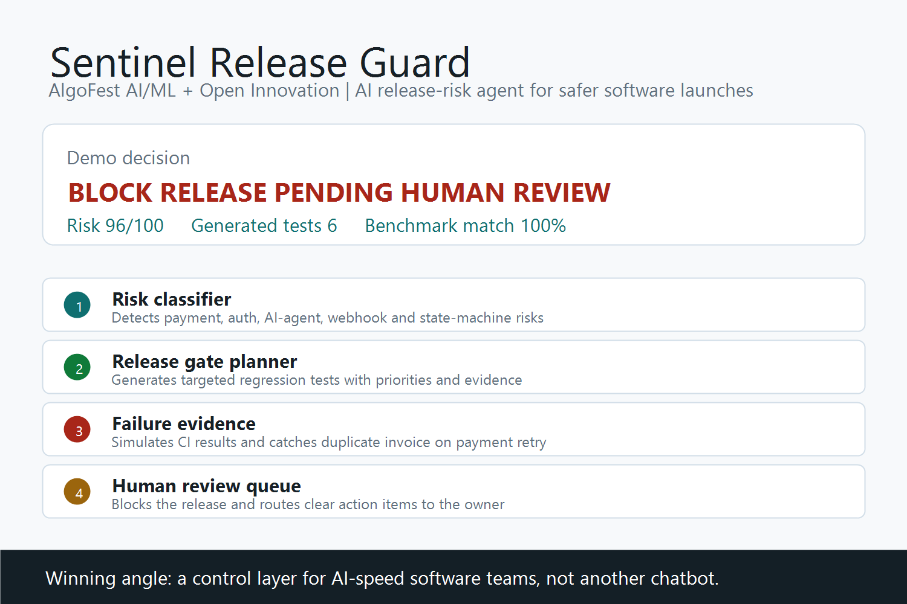Click the Risk 96/100 metric
Viewport: 907px width, 604px height.
(x=115, y=225)
